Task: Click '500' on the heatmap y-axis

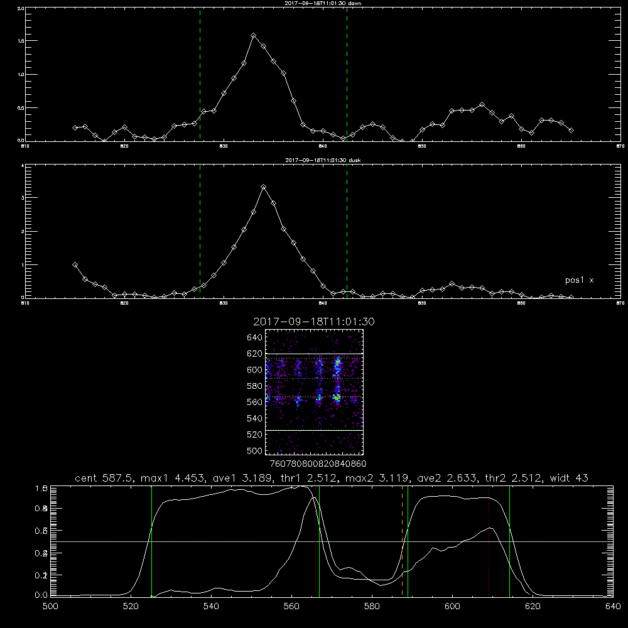Action: point(255,451)
